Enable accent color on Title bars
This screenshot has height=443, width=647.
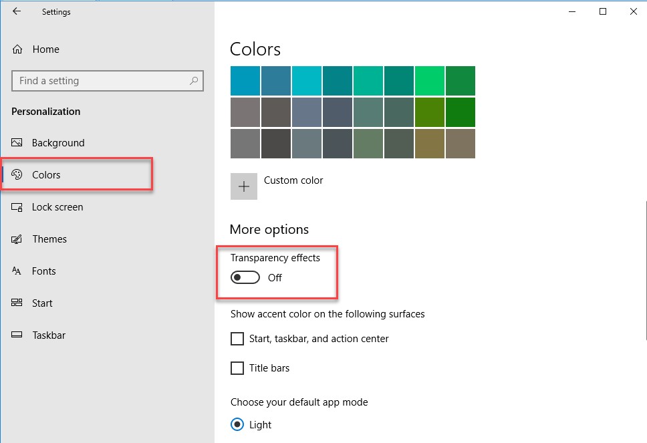(237, 368)
